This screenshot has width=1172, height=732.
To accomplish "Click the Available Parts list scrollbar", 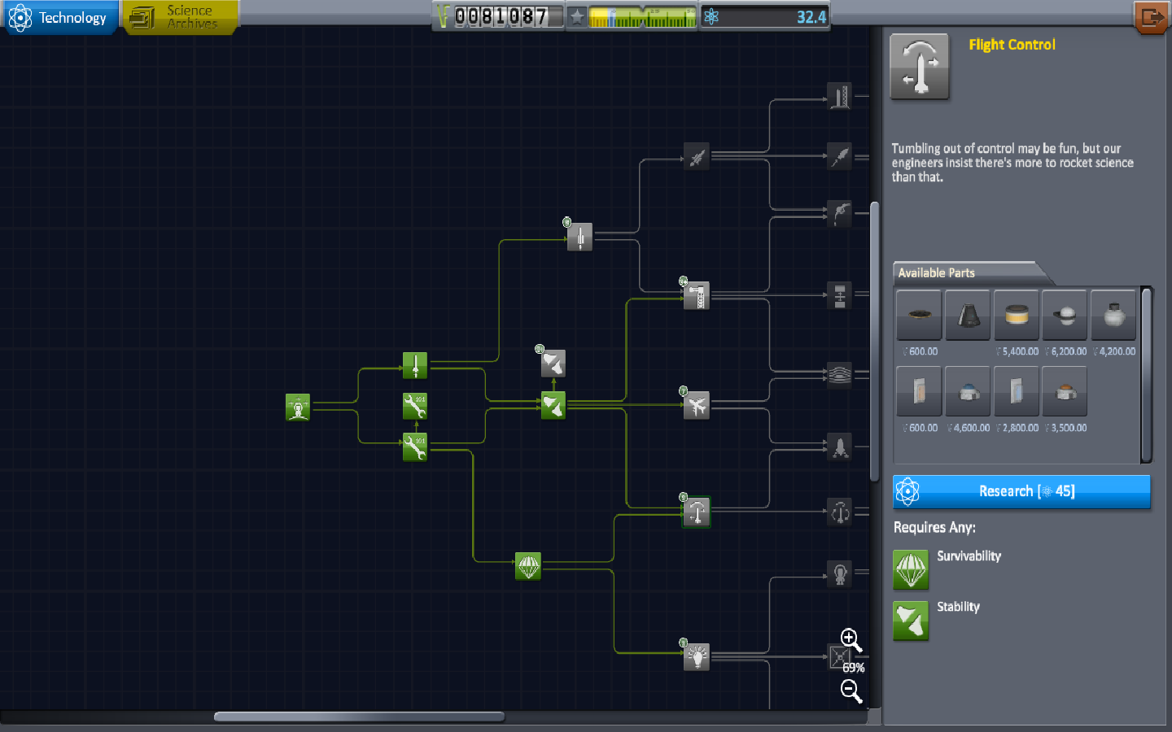I will (1146, 375).
